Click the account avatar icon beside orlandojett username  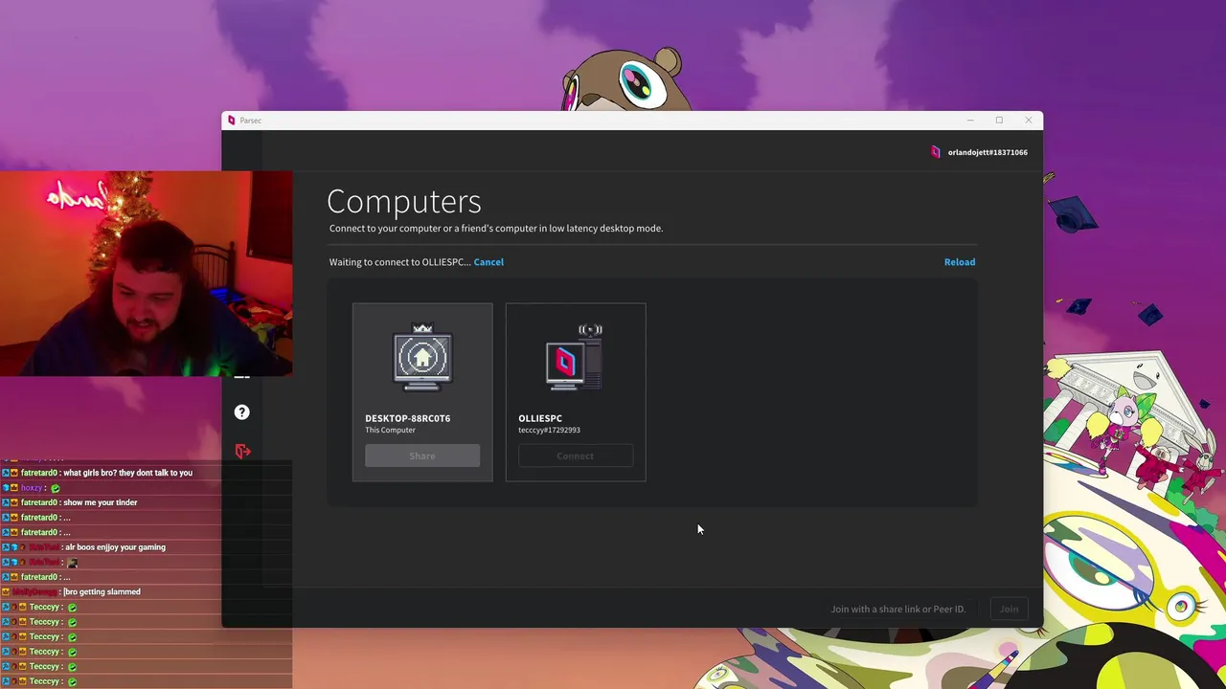pyautogui.click(x=936, y=152)
